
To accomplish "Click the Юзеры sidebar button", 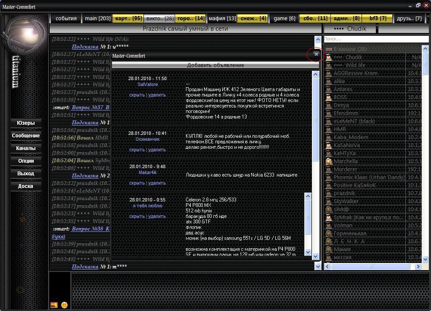I will [26, 123].
